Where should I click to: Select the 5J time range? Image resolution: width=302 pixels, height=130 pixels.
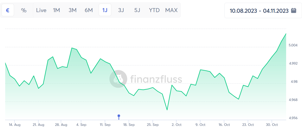tap(137, 10)
